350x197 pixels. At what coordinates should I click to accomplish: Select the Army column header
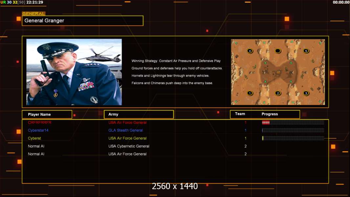tap(138, 114)
